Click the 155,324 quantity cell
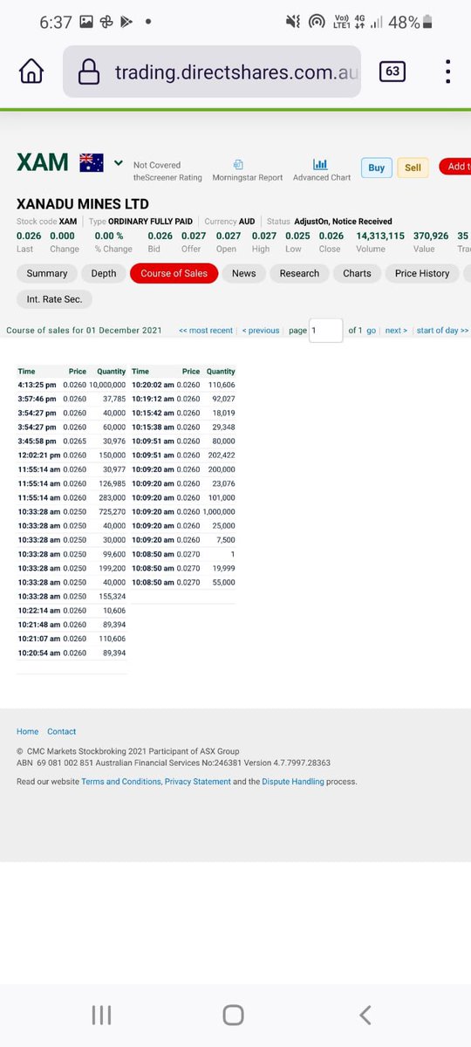Screen dimensions: 471x1047 tap(113, 596)
